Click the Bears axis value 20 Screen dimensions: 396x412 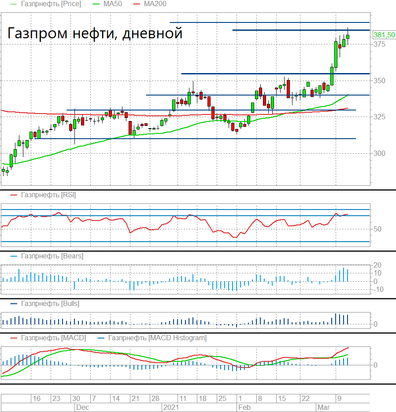point(377,265)
